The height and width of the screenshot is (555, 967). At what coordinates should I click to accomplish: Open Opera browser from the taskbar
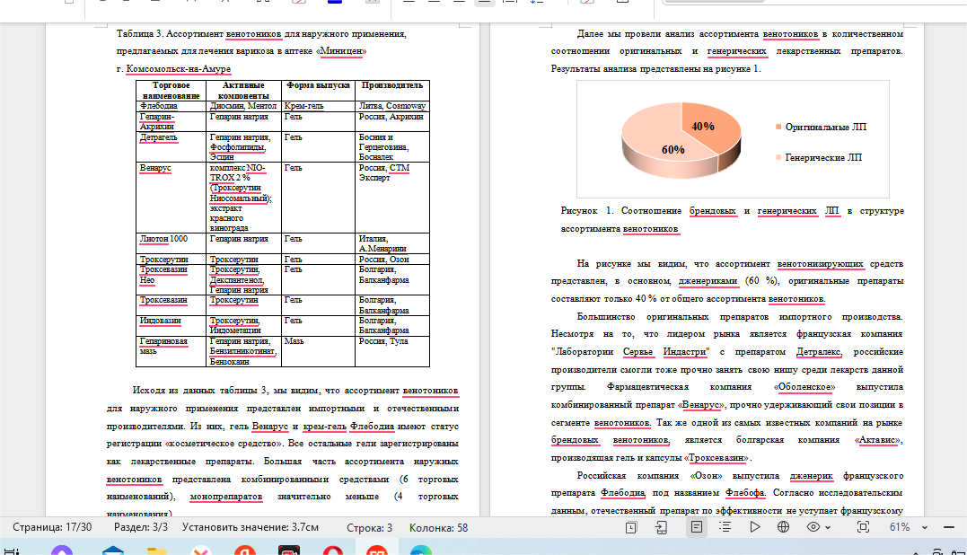pos(333,551)
